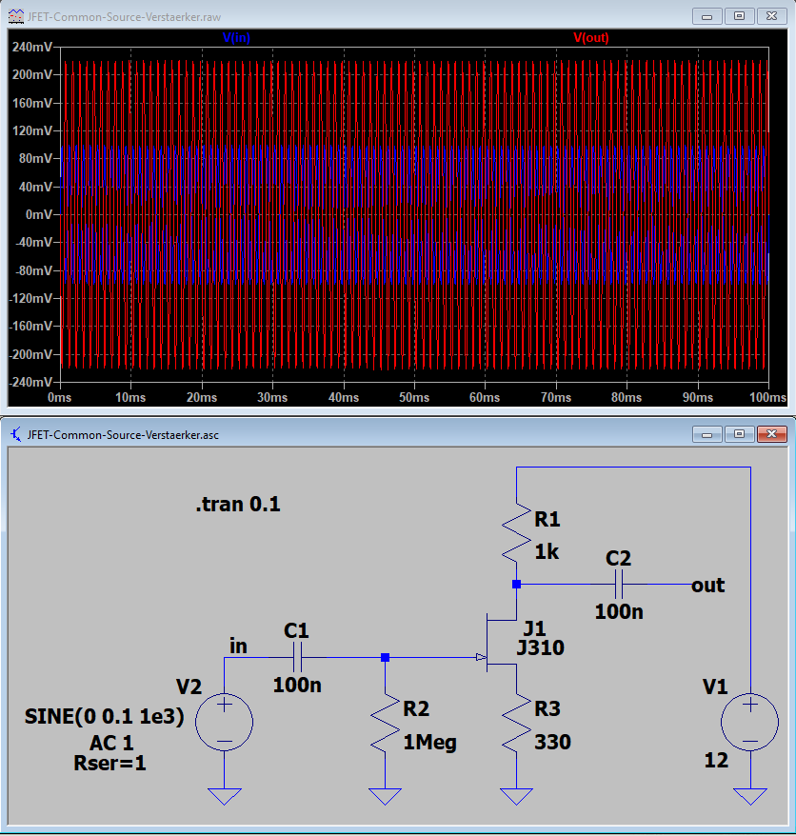
Task: Select the C2 output capacitor symbol
Action: 619,585
